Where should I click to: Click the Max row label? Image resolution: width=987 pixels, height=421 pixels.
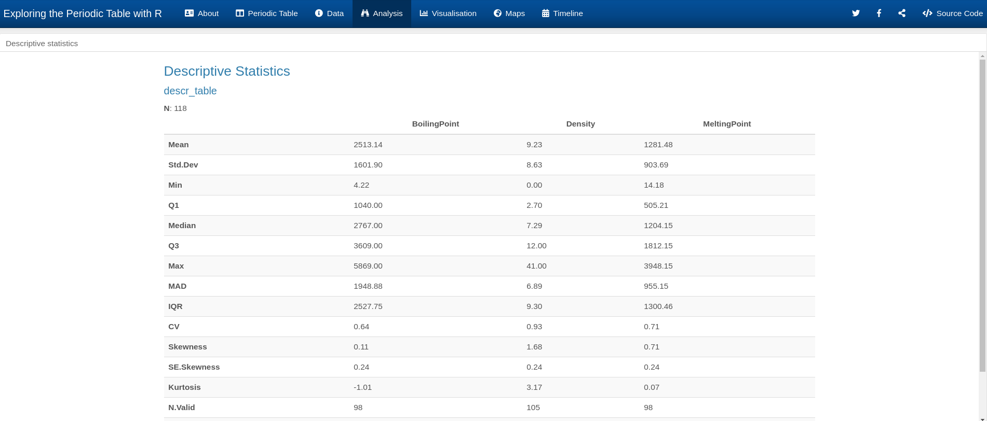pos(176,266)
